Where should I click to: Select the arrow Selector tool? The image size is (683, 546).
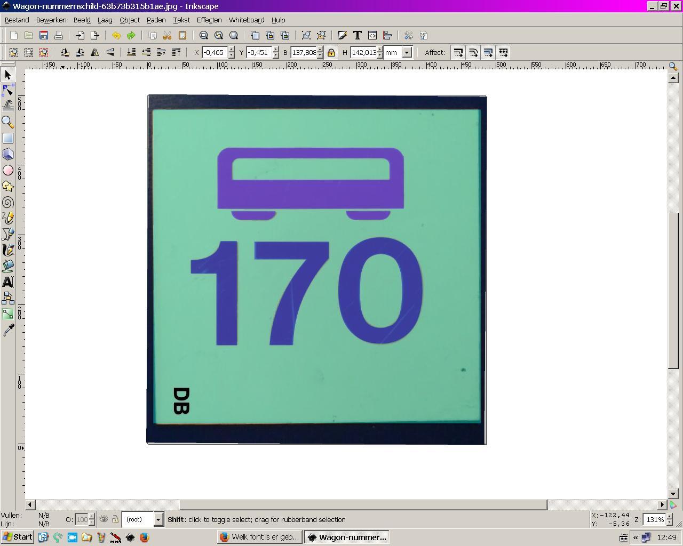pyautogui.click(x=8, y=75)
